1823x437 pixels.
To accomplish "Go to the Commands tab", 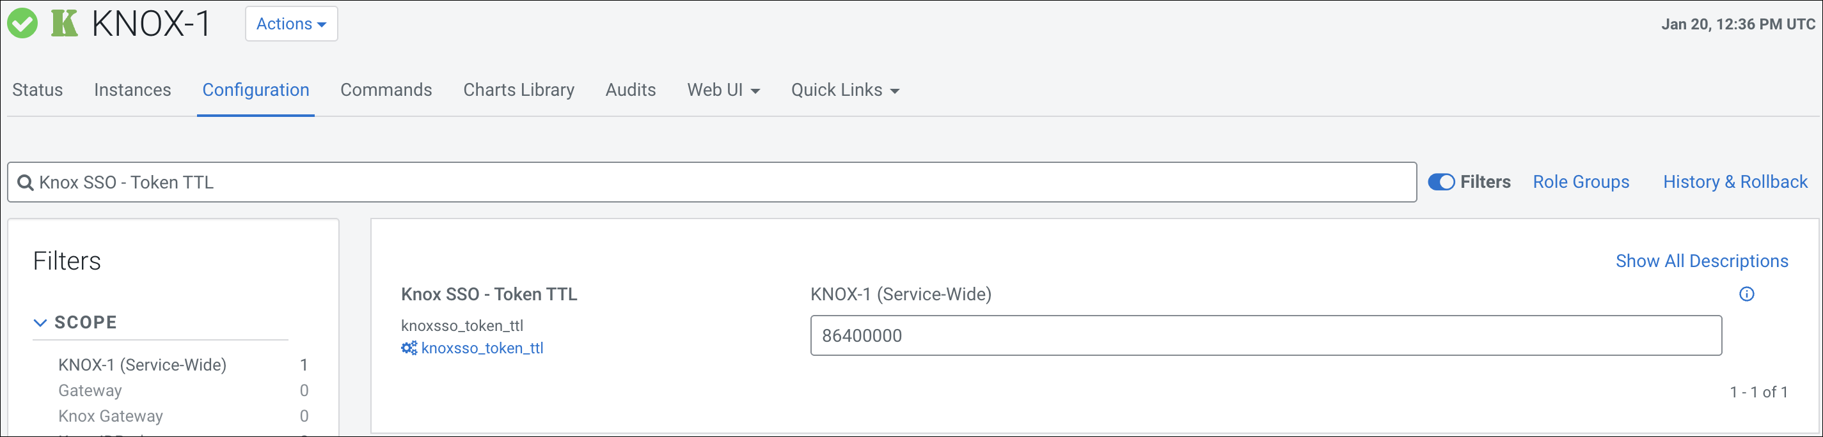I will [x=386, y=91].
